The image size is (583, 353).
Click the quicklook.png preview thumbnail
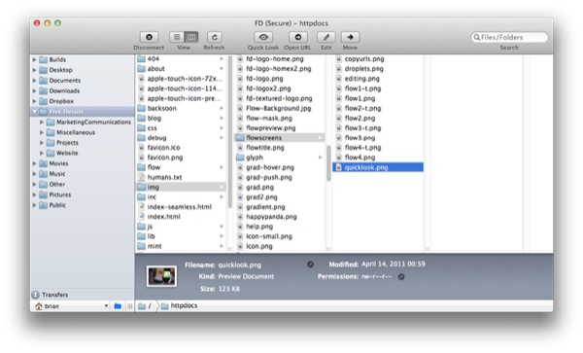[161, 276]
